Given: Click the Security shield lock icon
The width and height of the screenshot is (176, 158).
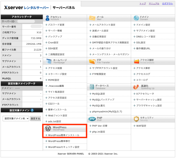Looking at the screenshot, I should pyautogui.click(x=136, y=119).
